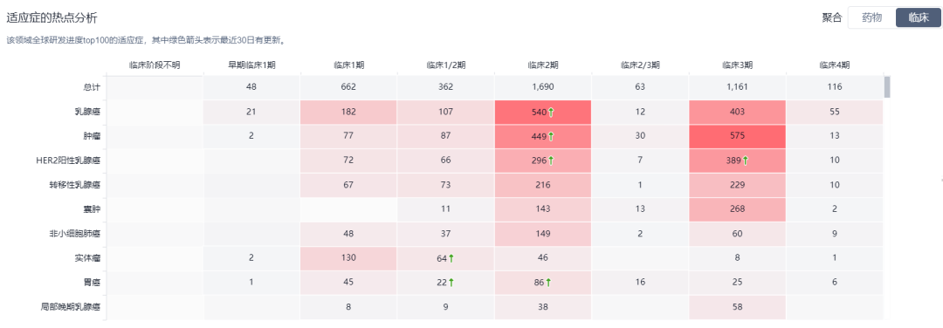
Task: Select the 非小细胞肺癌 row label
Action: coord(75,234)
